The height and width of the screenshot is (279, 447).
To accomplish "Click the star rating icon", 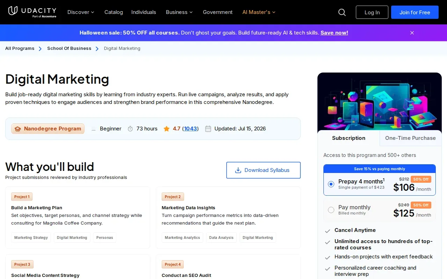I will 166,129.
